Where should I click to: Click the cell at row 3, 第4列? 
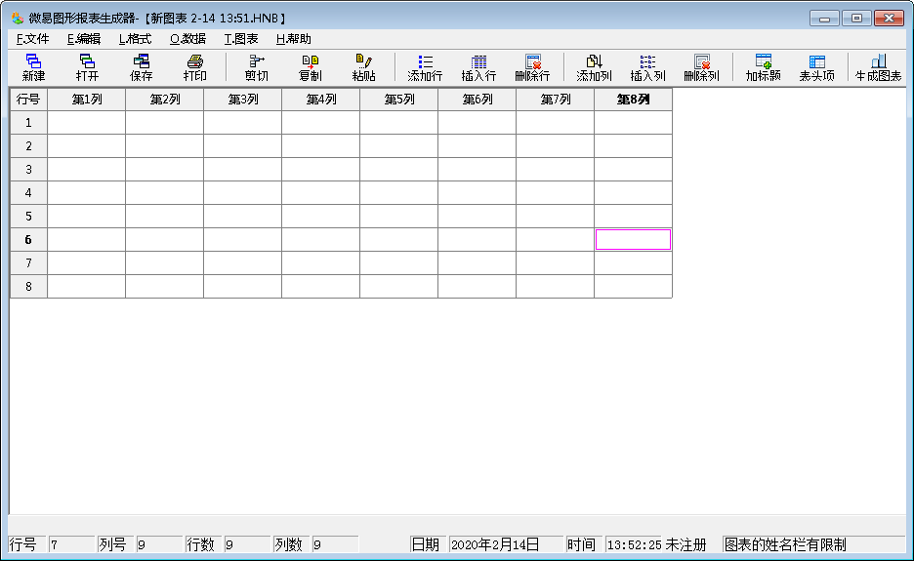[x=320, y=170]
